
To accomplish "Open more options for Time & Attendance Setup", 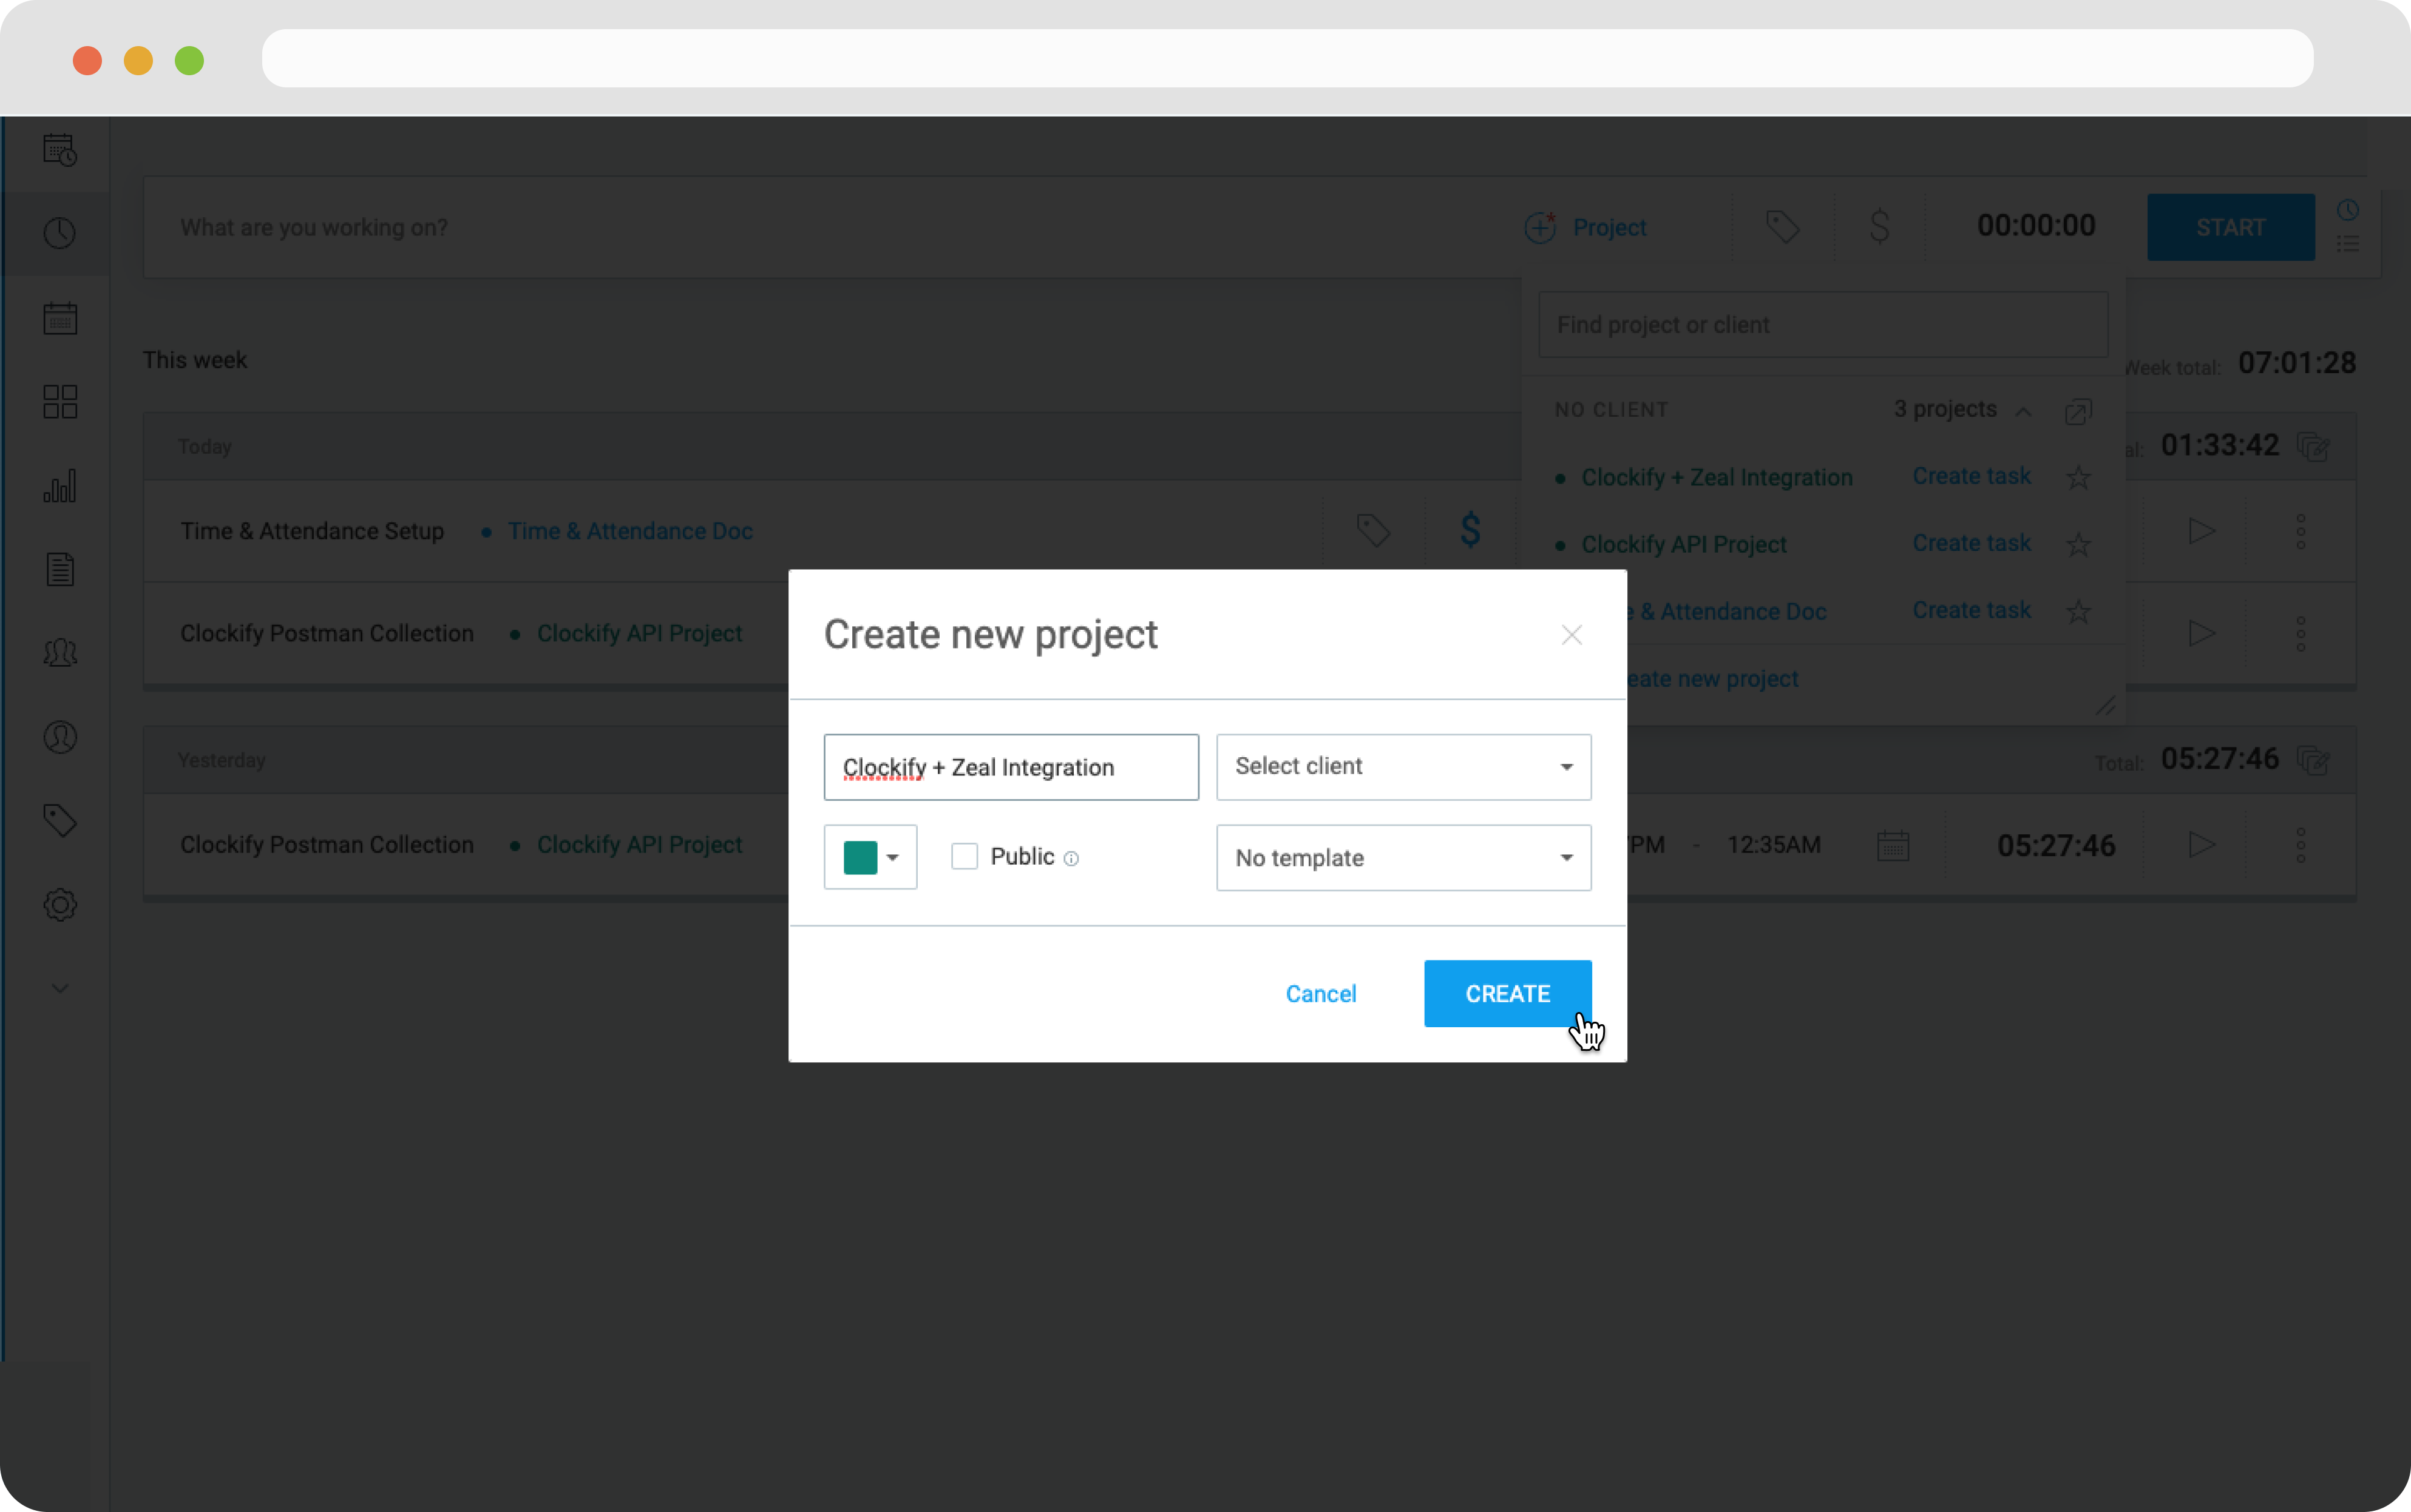I will click(2301, 531).
